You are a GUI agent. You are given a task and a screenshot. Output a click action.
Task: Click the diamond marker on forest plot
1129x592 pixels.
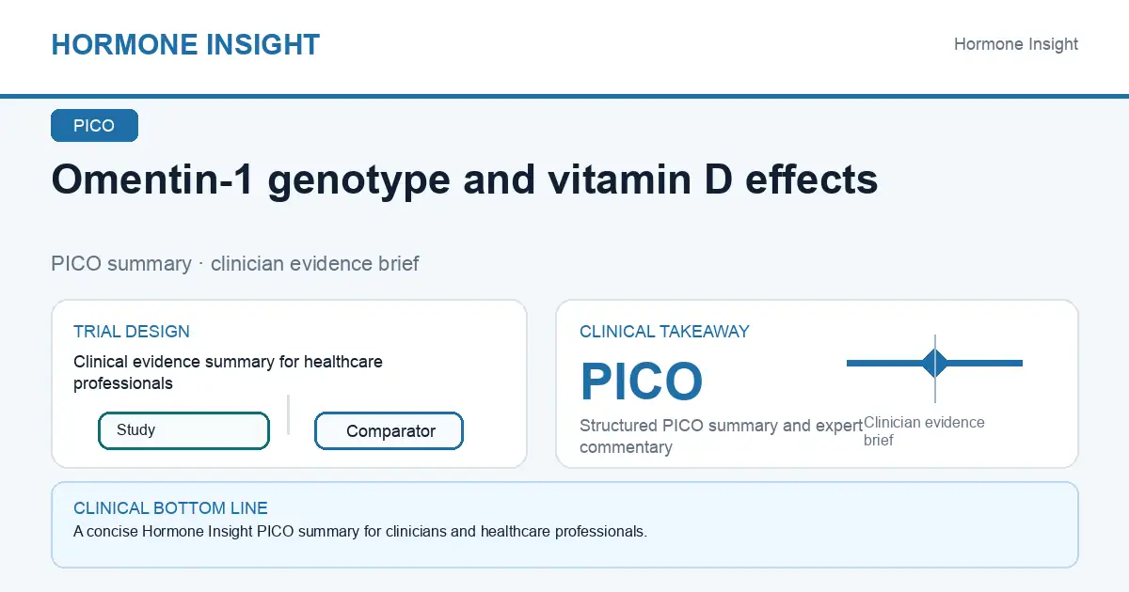[934, 363]
